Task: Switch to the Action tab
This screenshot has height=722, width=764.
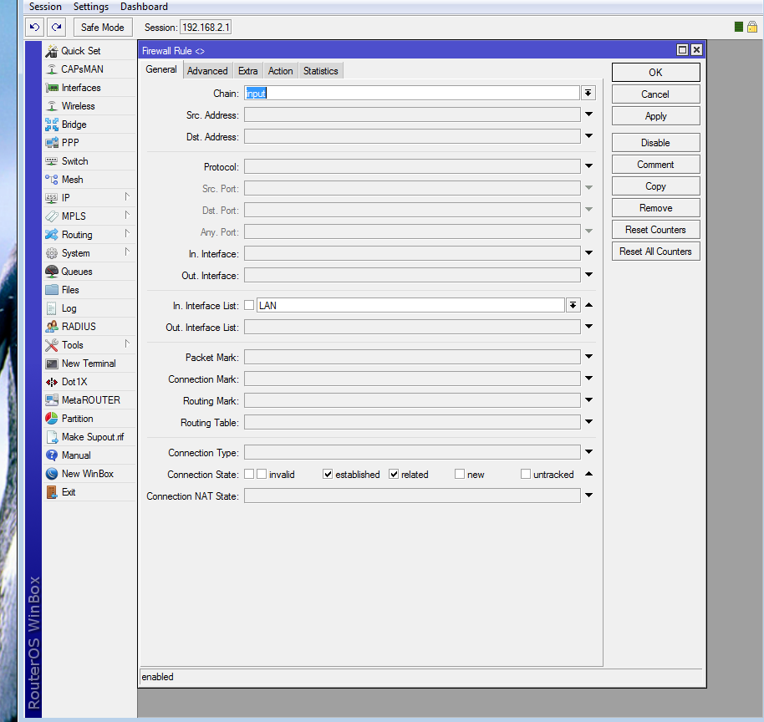Action: (281, 71)
